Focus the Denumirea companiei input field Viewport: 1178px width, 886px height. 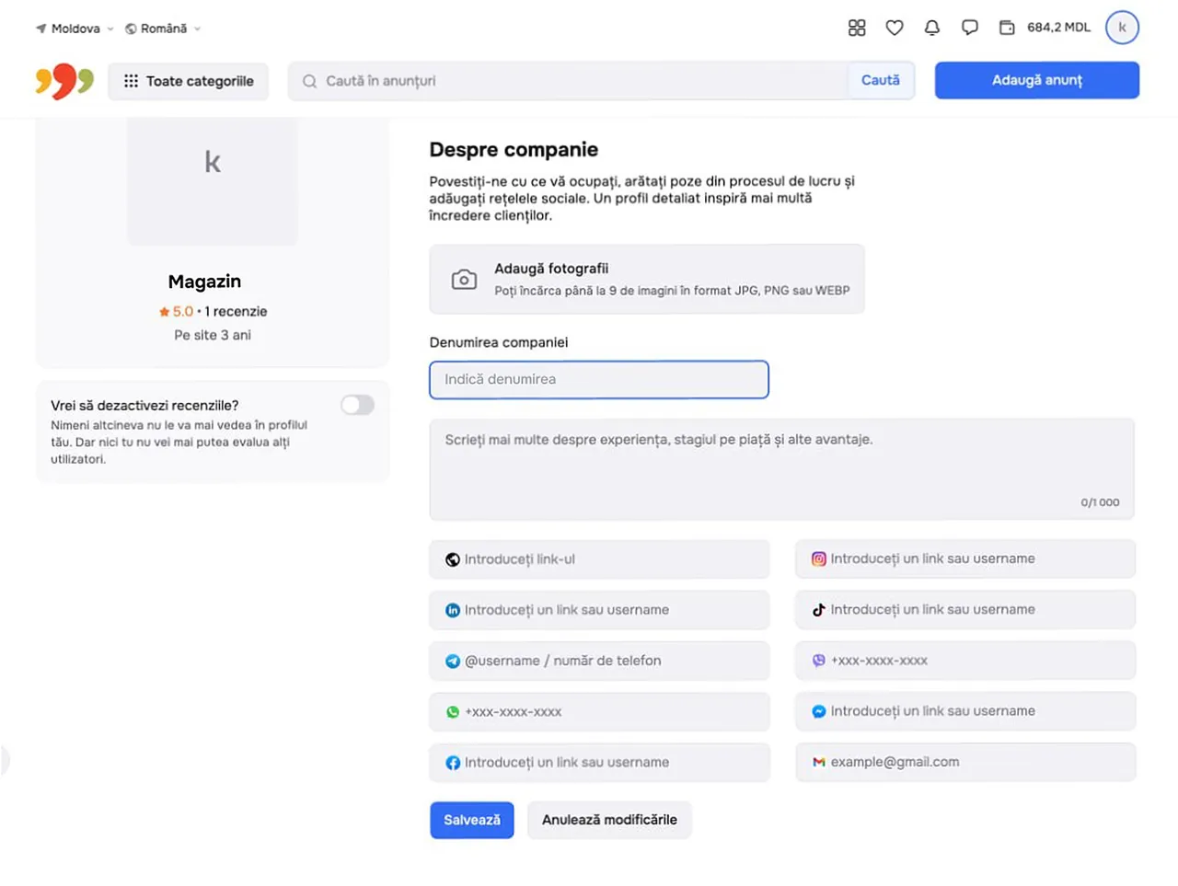coord(599,379)
